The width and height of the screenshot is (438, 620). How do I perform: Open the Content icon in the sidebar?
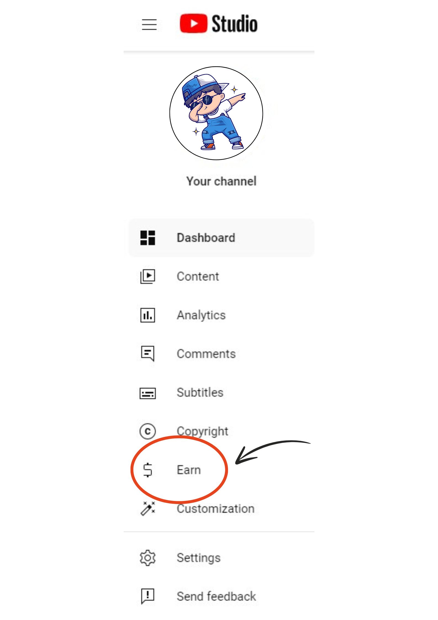click(x=147, y=277)
